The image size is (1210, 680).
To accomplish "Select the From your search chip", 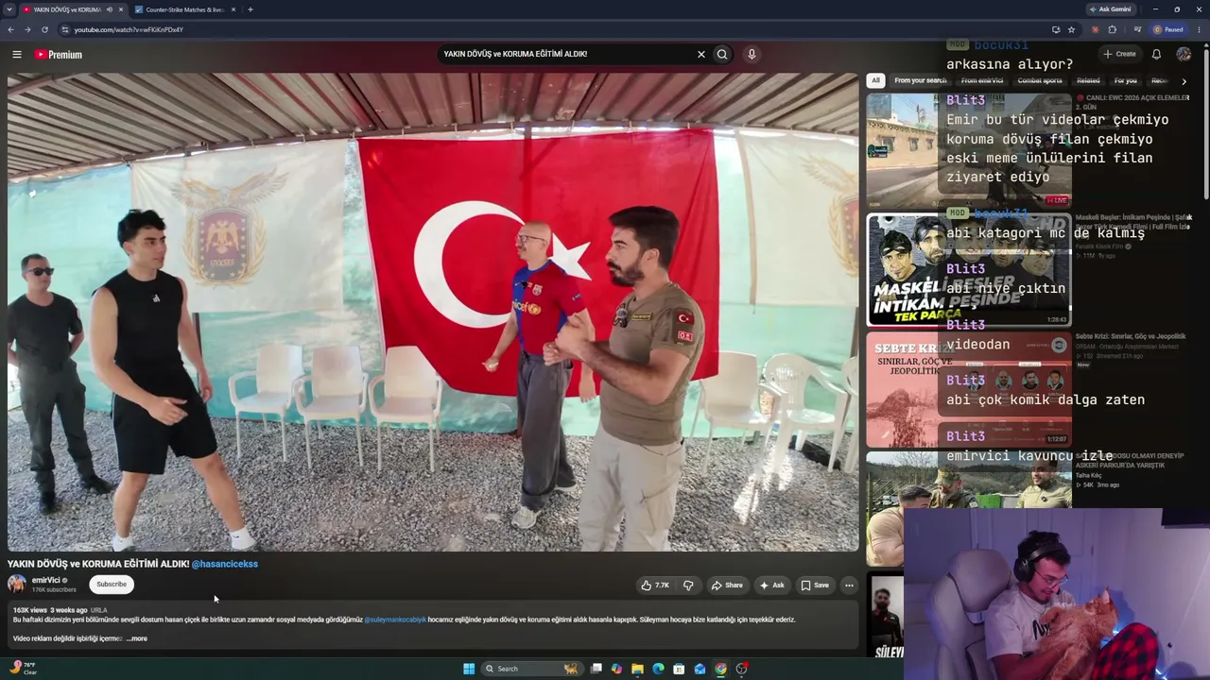I will (921, 81).
